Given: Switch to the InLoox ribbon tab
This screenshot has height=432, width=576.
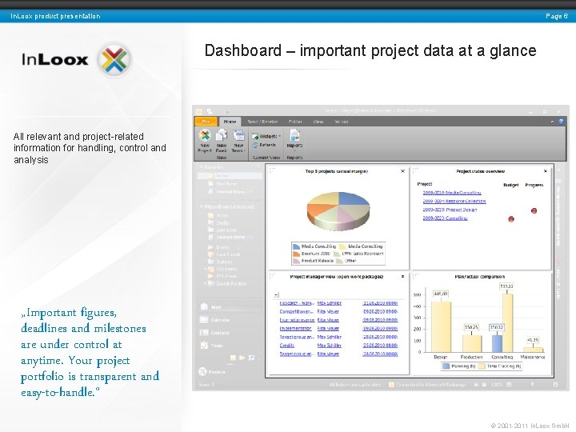Looking at the screenshot, I should click(342, 122).
